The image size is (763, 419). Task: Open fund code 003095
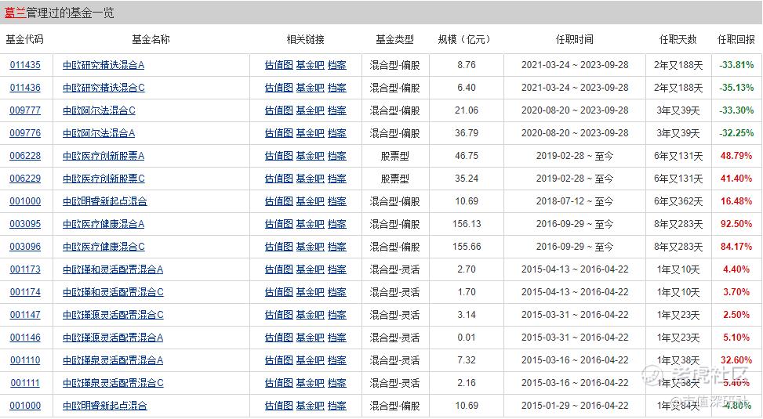[25, 224]
